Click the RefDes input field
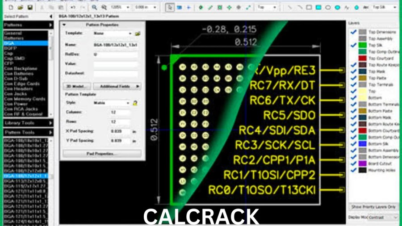Image resolution: width=402 pixels, height=226 pixels. 116,54
